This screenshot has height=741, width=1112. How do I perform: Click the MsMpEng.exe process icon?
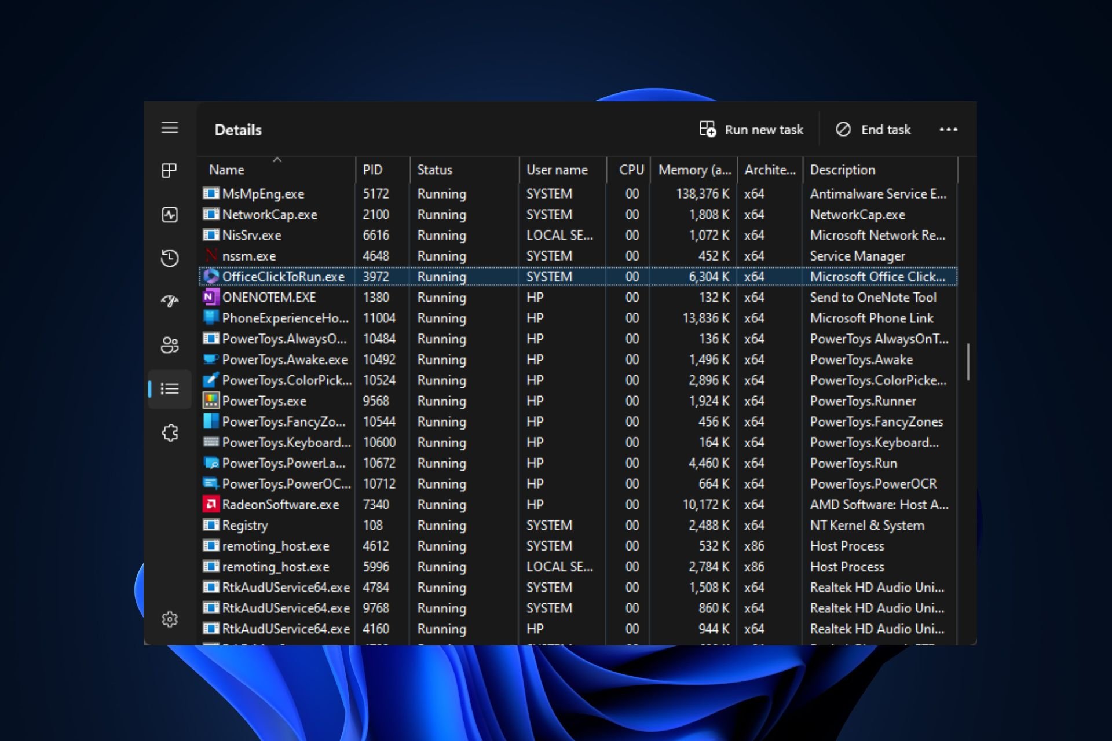coord(211,193)
